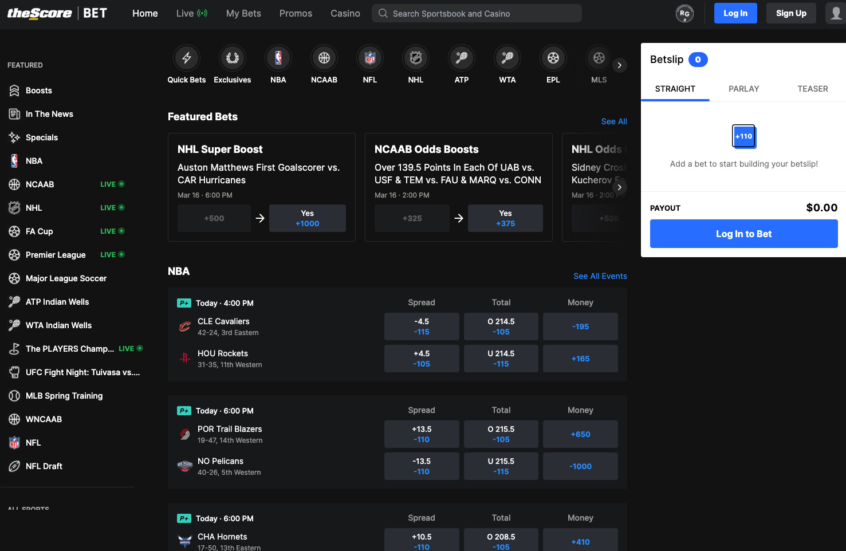846x551 pixels.
Task: Select Yes +1000 Matthews boost
Action: pos(308,218)
